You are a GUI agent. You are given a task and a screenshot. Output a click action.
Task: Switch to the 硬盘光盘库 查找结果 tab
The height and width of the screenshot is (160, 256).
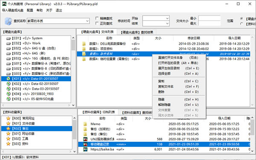pyautogui.click(x=137, y=32)
